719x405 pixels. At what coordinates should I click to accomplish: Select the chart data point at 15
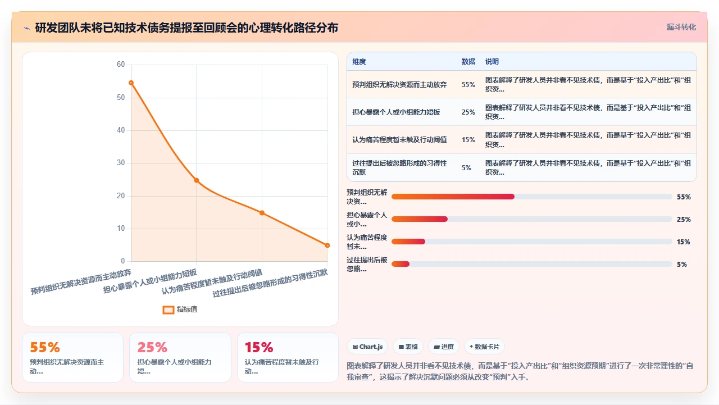pyautogui.click(x=262, y=213)
